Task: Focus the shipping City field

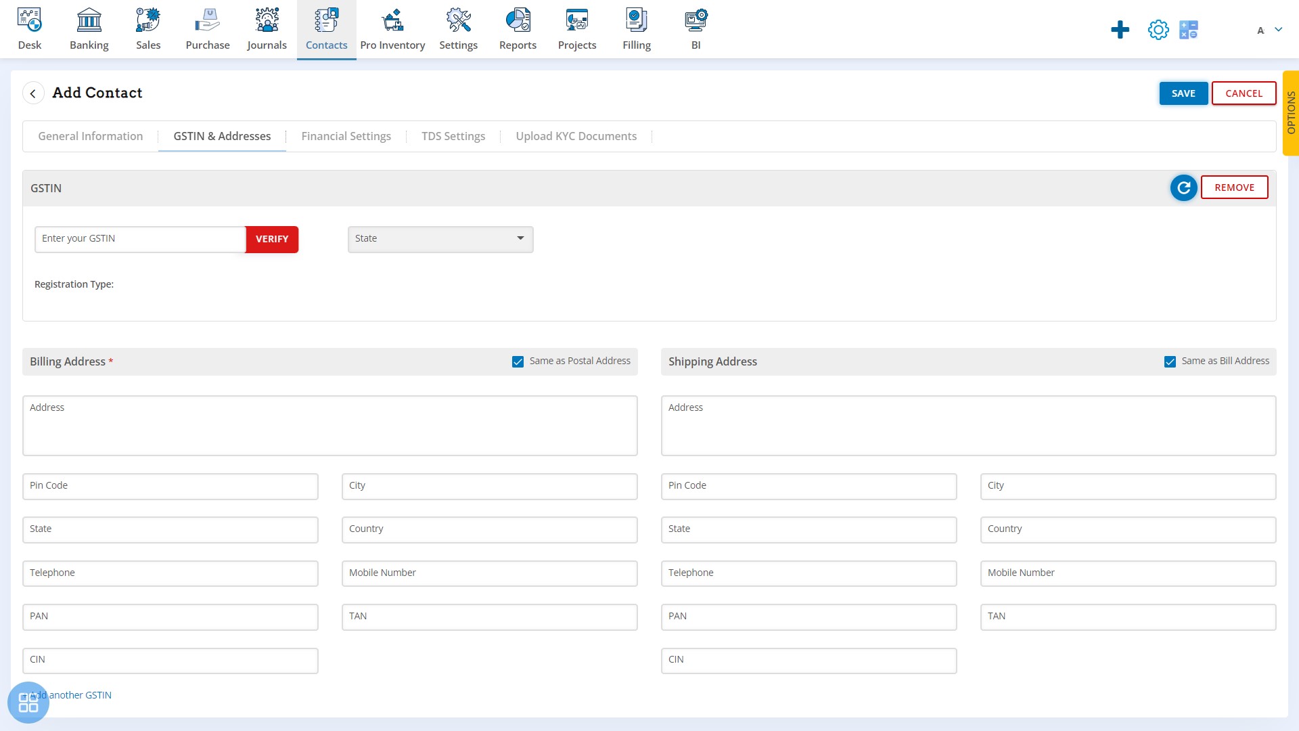Action: 1129,487
